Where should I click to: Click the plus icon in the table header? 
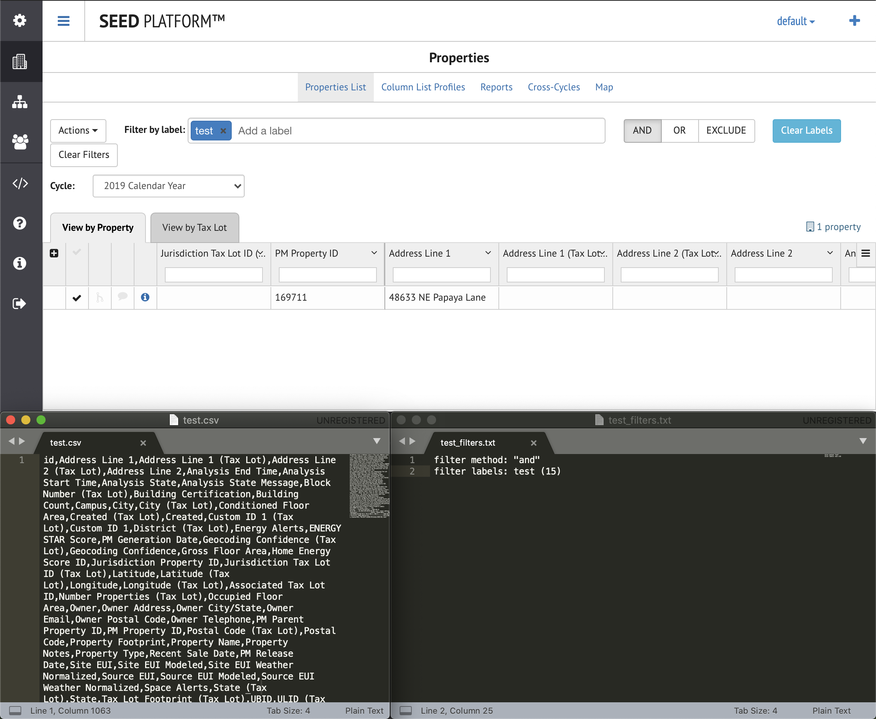click(x=54, y=253)
